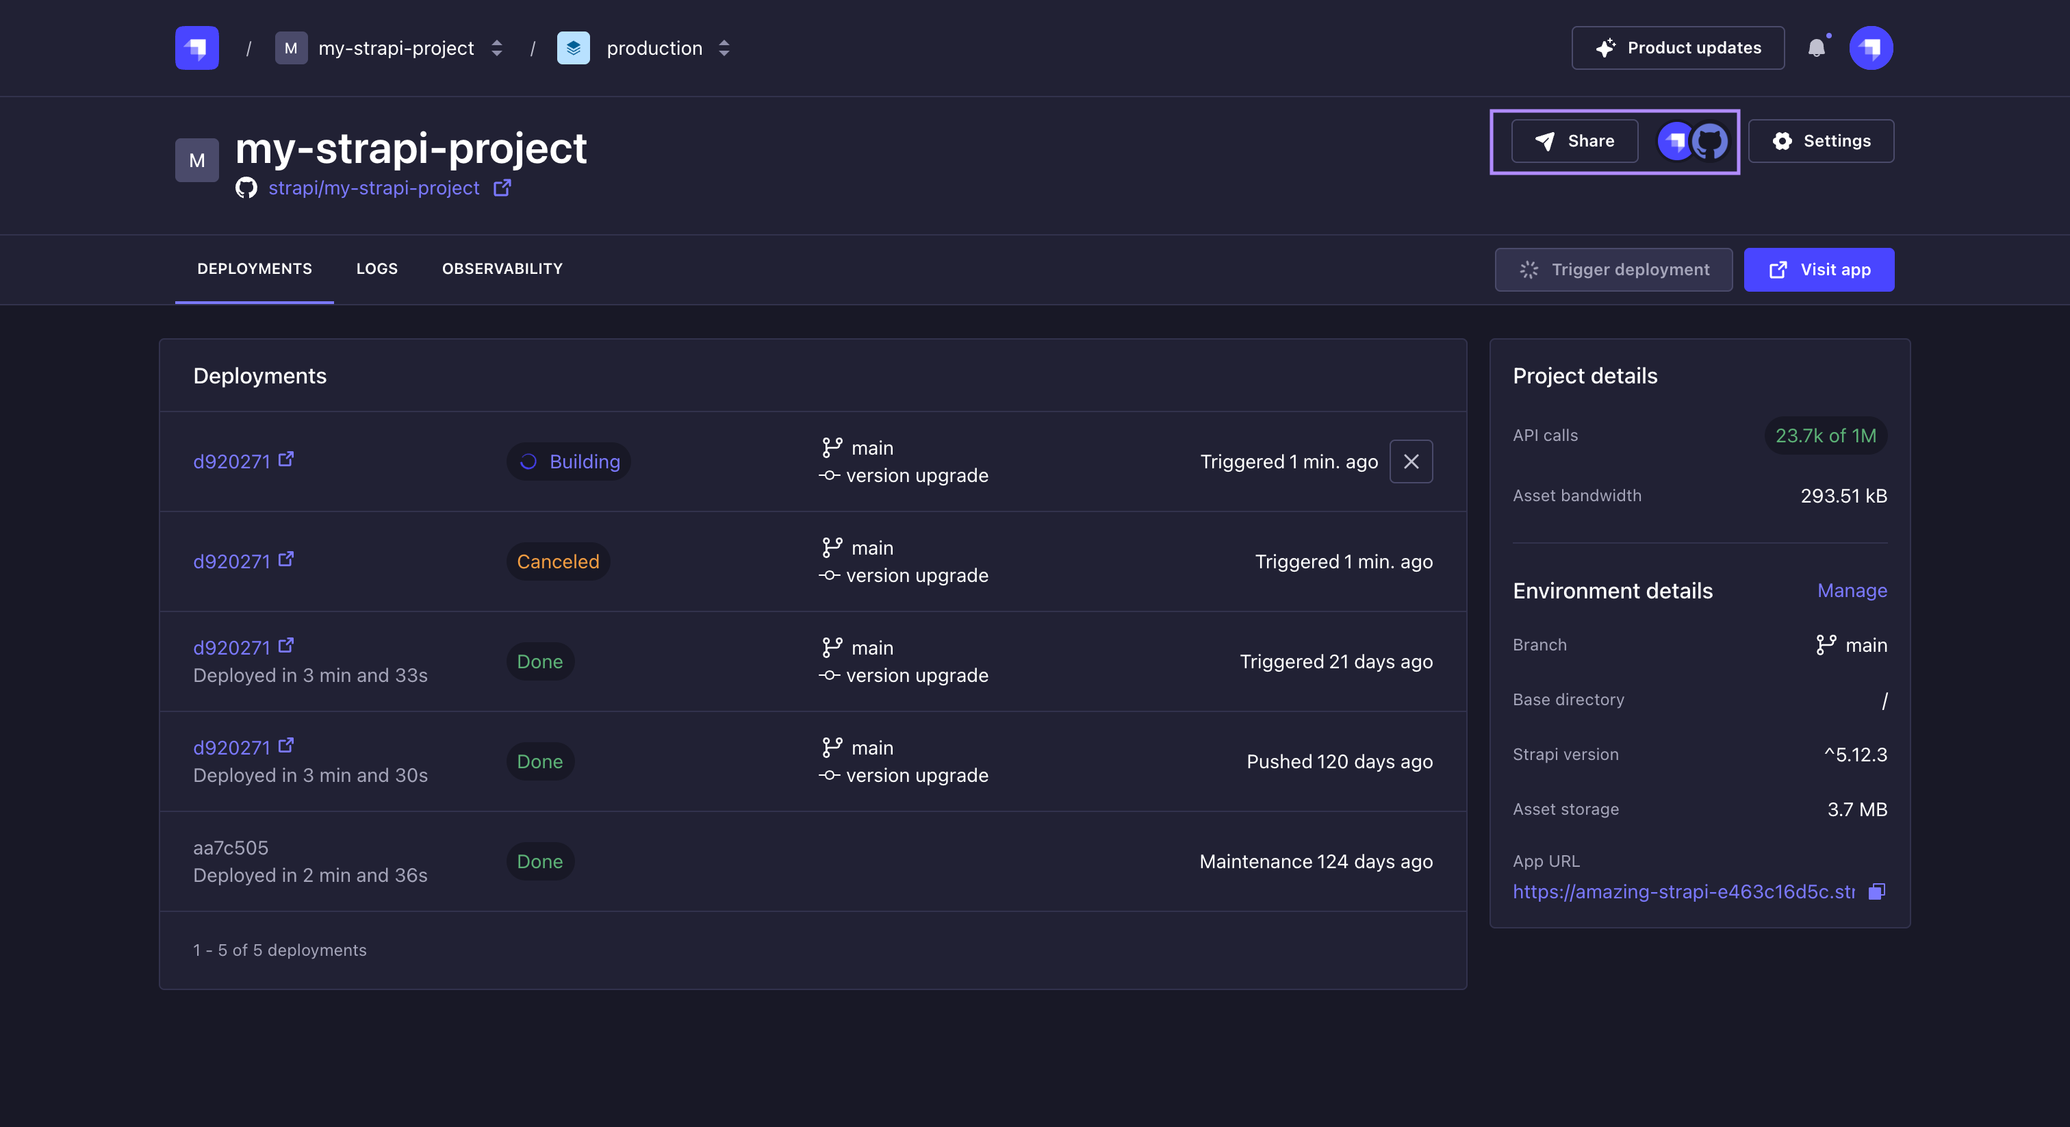Open Manage environment details link

tap(1852, 591)
